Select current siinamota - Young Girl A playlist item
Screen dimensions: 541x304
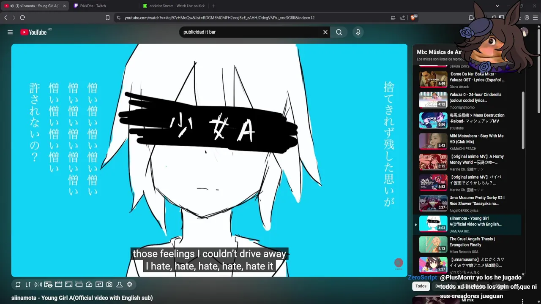coord(467,225)
